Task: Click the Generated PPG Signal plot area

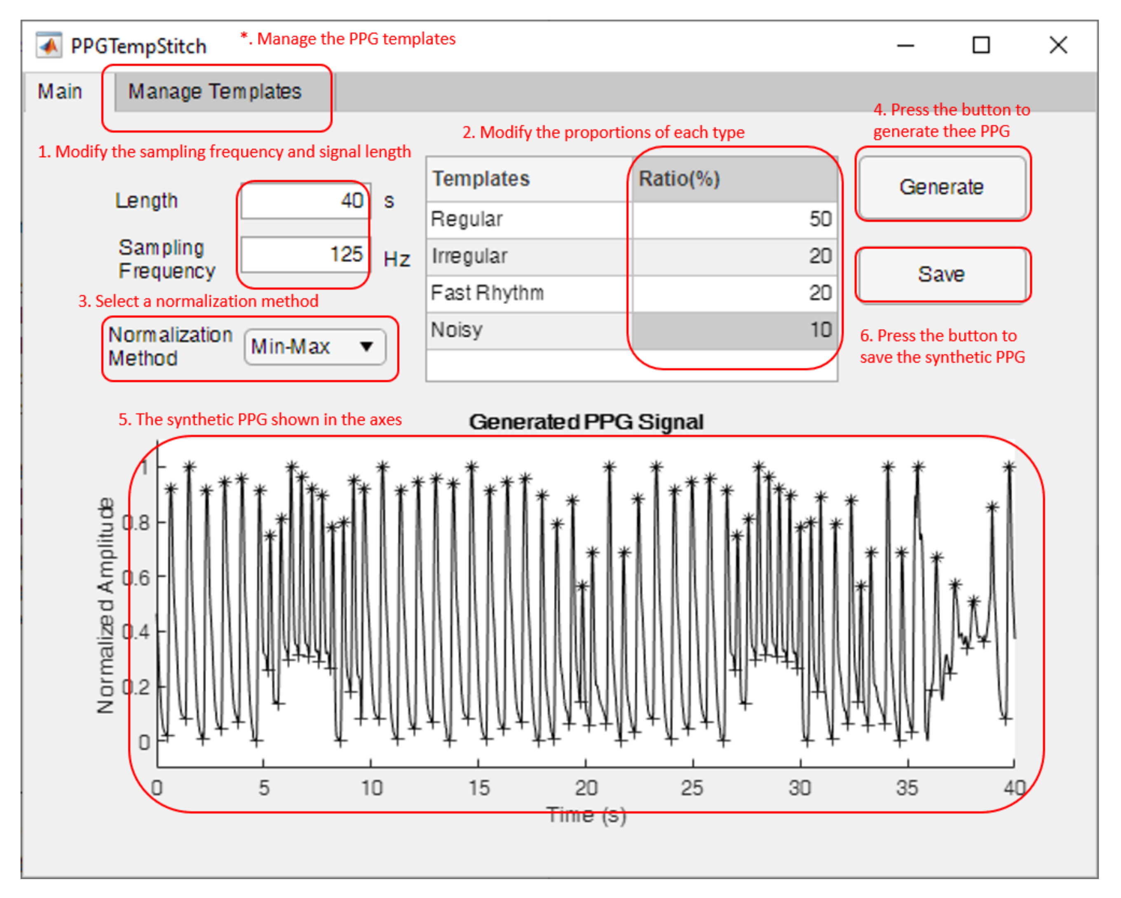Action: click(586, 603)
